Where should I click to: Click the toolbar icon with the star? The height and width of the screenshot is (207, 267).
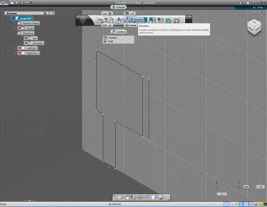click(168, 20)
